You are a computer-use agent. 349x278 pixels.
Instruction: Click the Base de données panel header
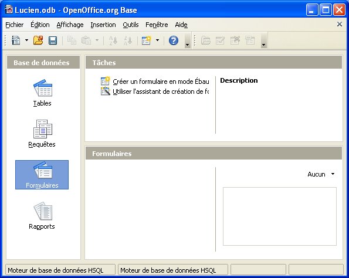[43, 63]
